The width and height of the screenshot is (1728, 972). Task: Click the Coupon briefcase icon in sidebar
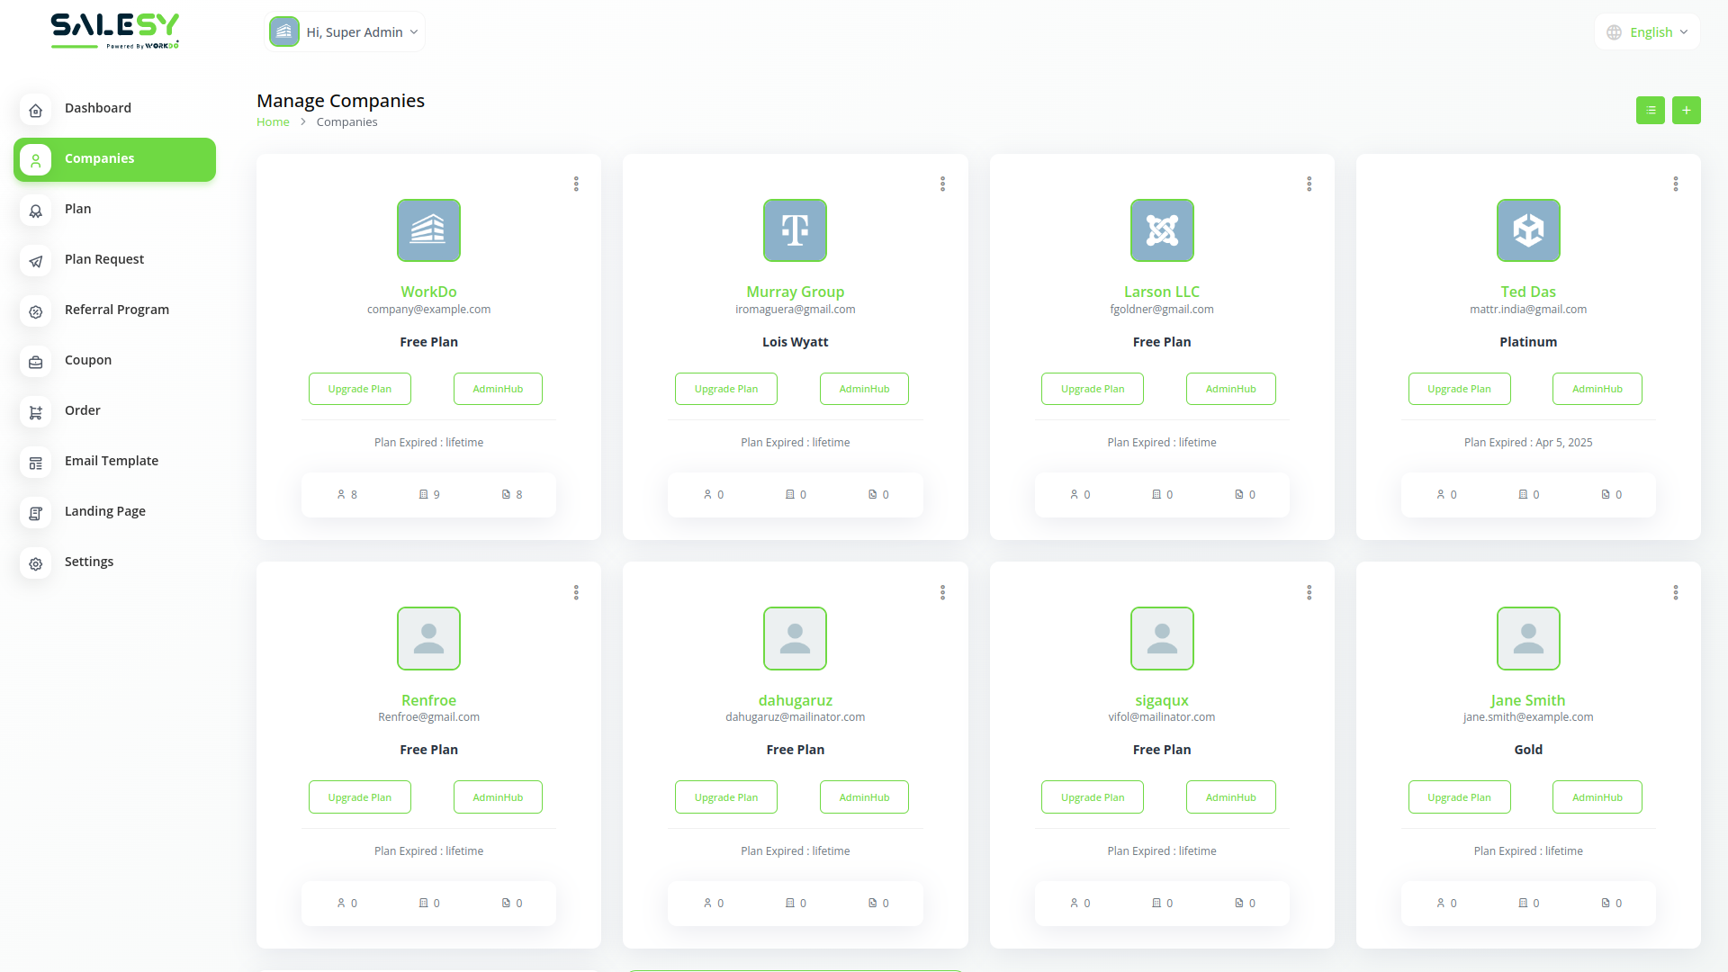pos(36,362)
